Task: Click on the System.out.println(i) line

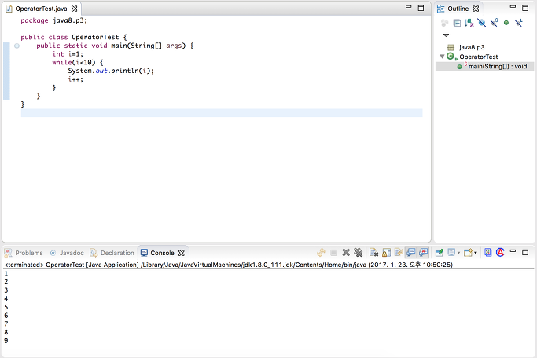Action: [x=111, y=71]
